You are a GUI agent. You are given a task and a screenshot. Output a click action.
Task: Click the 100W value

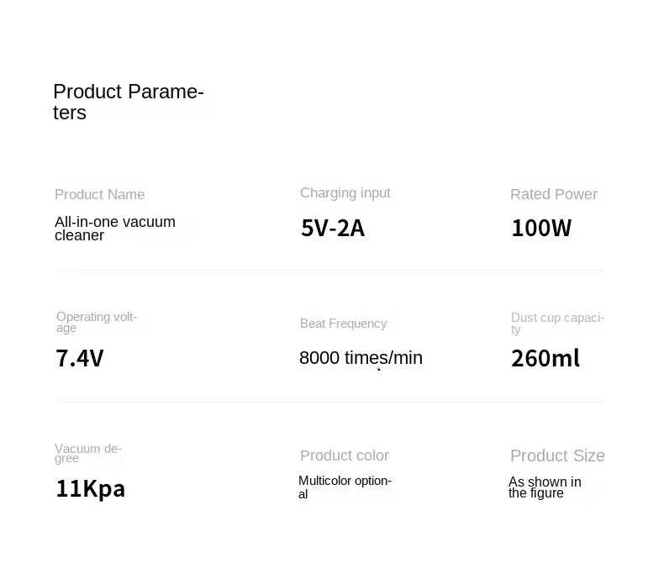541,228
